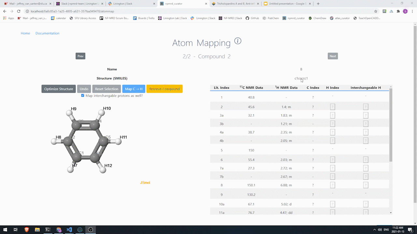The width and height of the screenshot is (417, 234).
Task: Close the npmrd_curator tab
Action: (x=206, y=4)
